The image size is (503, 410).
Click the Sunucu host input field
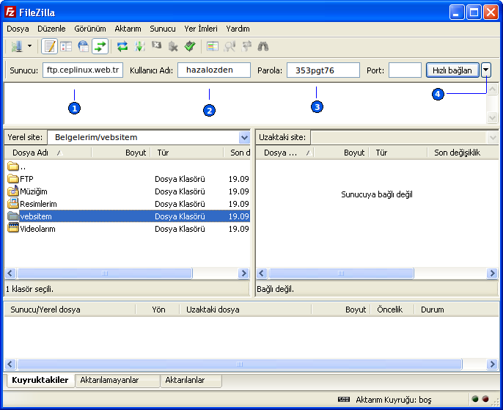[x=83, y=70]
